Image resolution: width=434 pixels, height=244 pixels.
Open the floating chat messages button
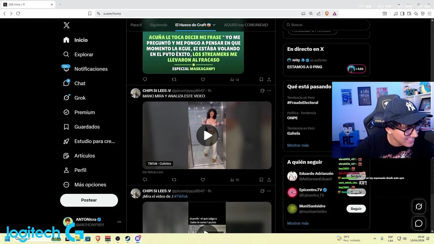pyautogui.click(x=419, y=223)
